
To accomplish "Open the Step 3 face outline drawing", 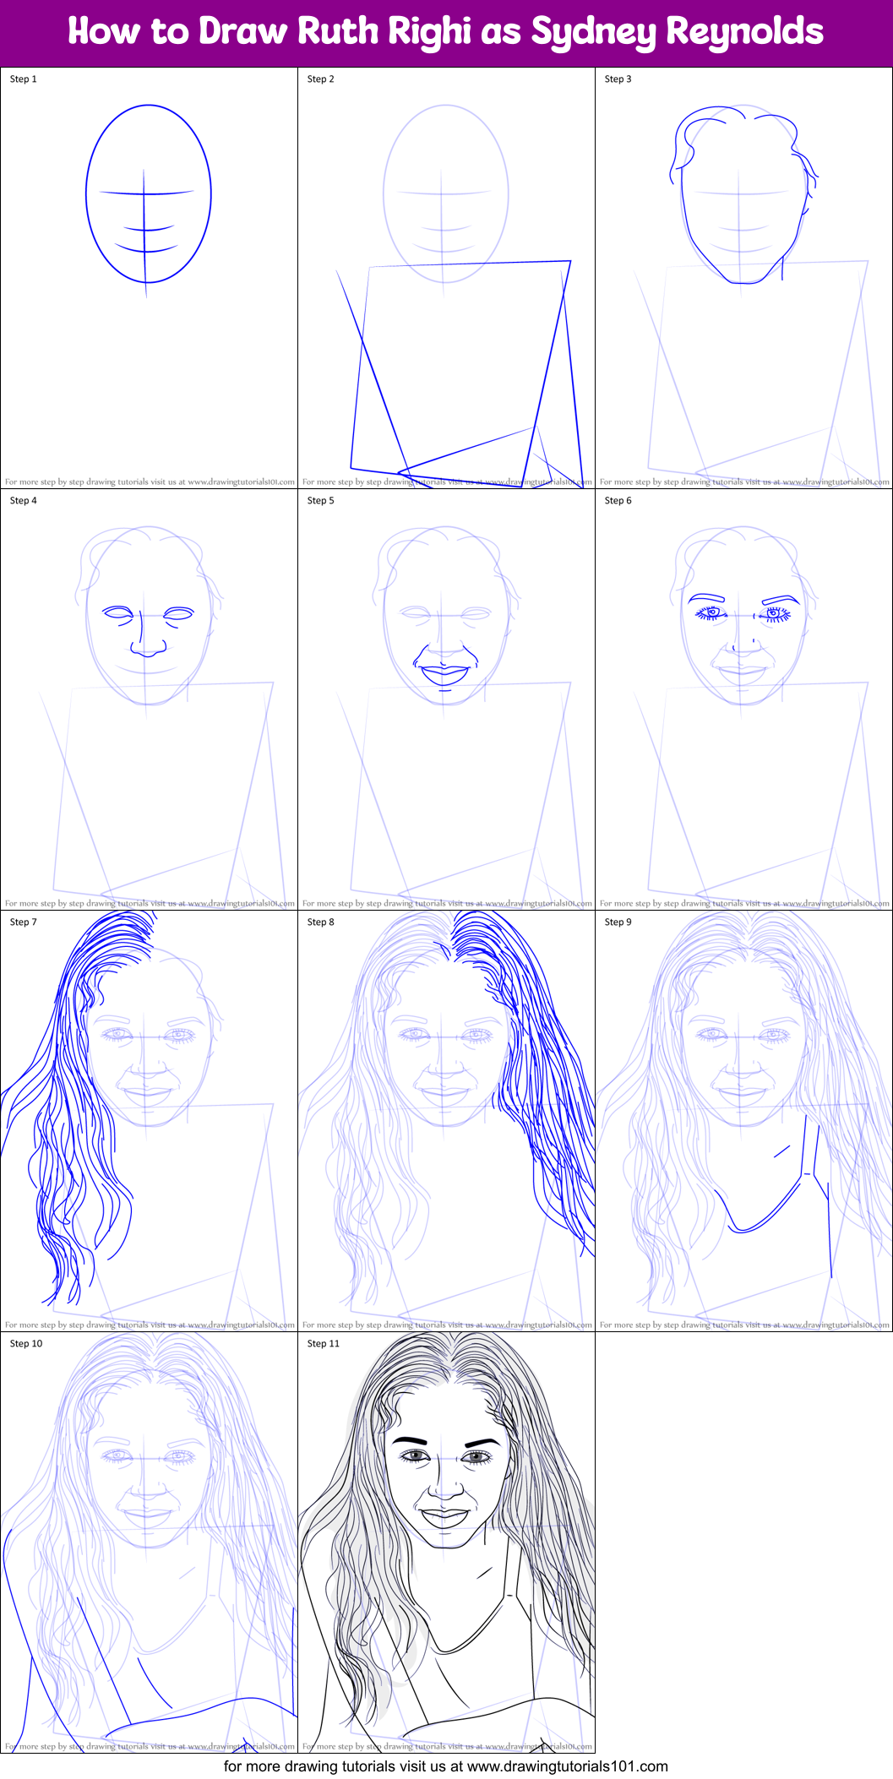I will tap(743, 278).
